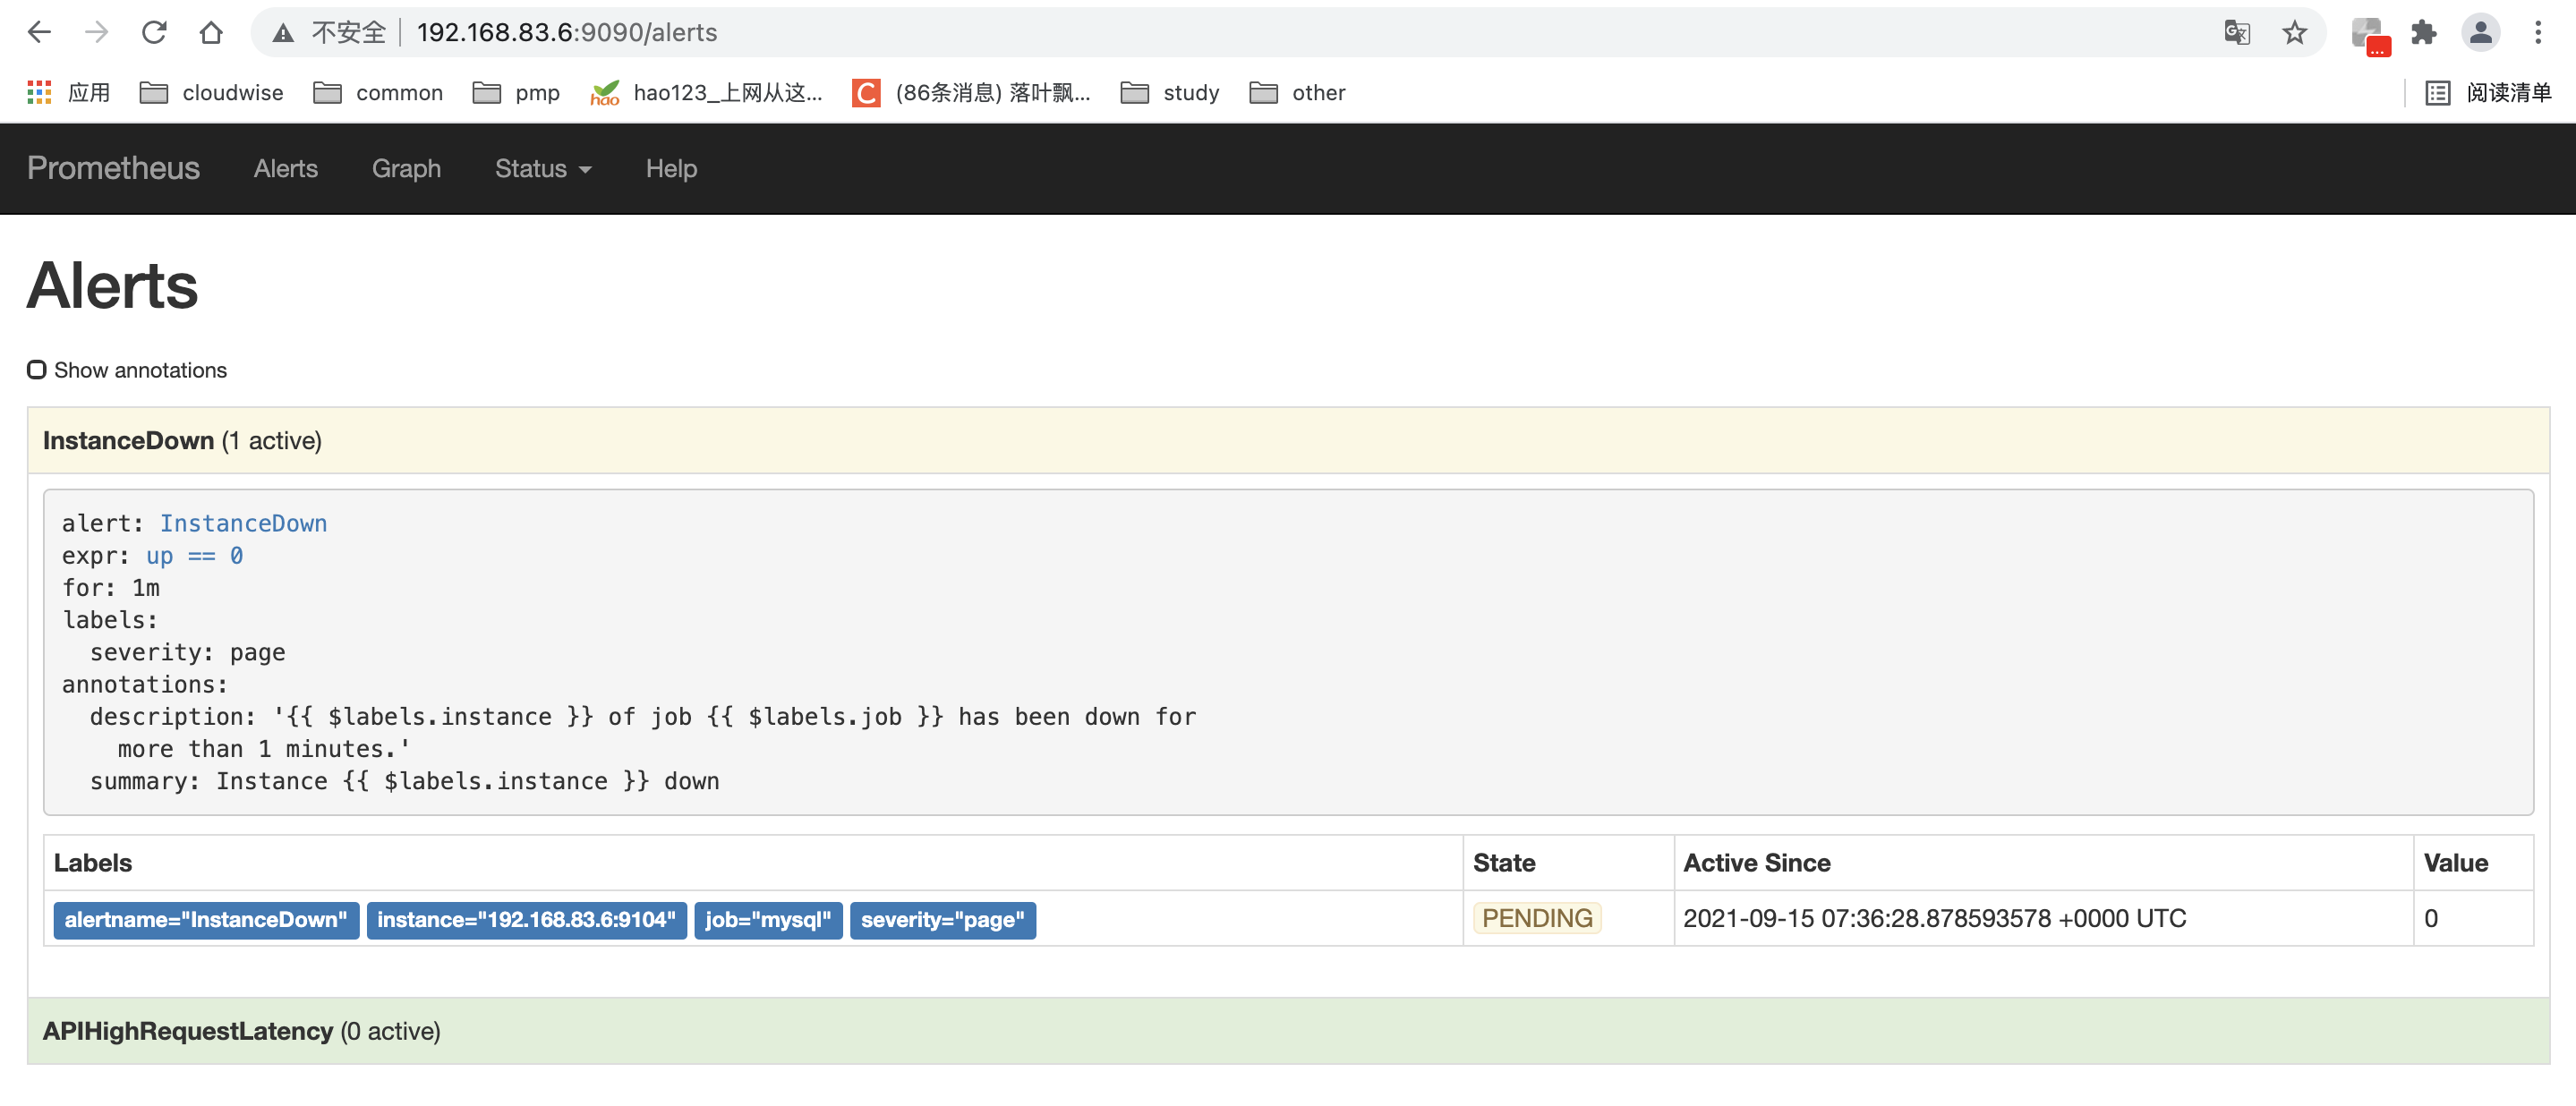Click the 'up == 0' expression link
The height and width of the screenshot is (1106, 2576).
[x=194, y=555]
